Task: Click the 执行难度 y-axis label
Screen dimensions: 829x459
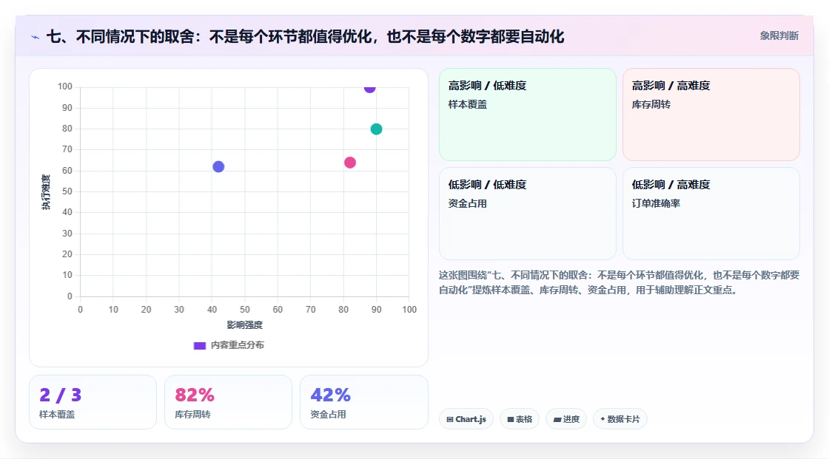Action: click(46, 191)
